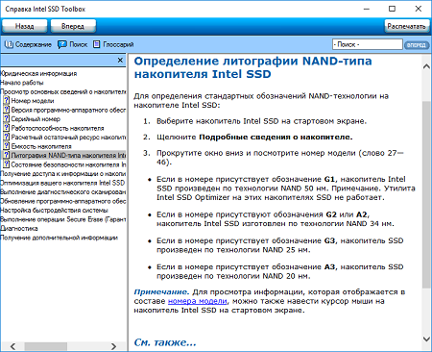Open Состояние безопасности накопителя topic
The width and height of the screenshot is (432, 352).
[68, 164]
